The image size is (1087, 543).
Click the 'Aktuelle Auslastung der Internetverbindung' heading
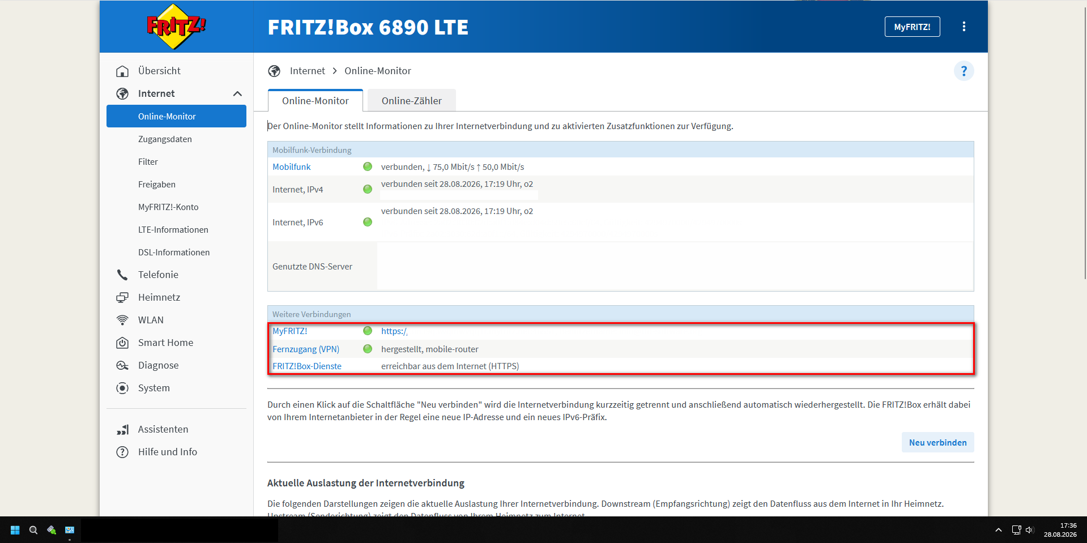click(x=366, y=483)
